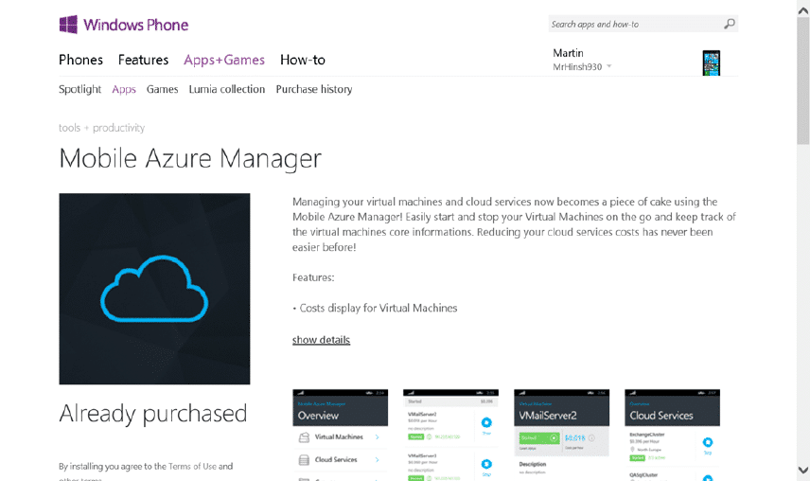Open the Cloud Services screenshot thumbnail
Screen dimensions: 810x481
[x=672, y=435]
